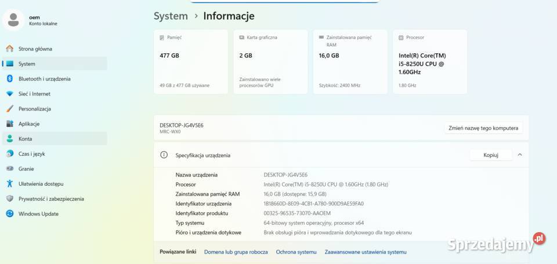Click the Konto lokalne text
The height and width of the screenshot is (264, 557).
(x=43, y=24)
